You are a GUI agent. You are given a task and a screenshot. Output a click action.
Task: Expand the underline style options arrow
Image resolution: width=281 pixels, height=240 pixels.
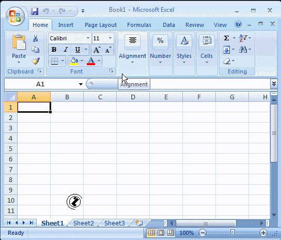[86, 50]
